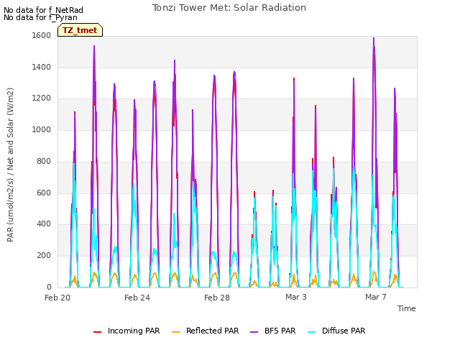Click the 'No data for f_NetRad' message
The image size is (460, 345).
click(x=43, y=10)
